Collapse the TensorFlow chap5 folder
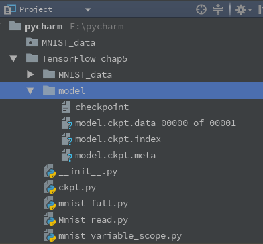This screenshot has width=263, height=244. 13,58
